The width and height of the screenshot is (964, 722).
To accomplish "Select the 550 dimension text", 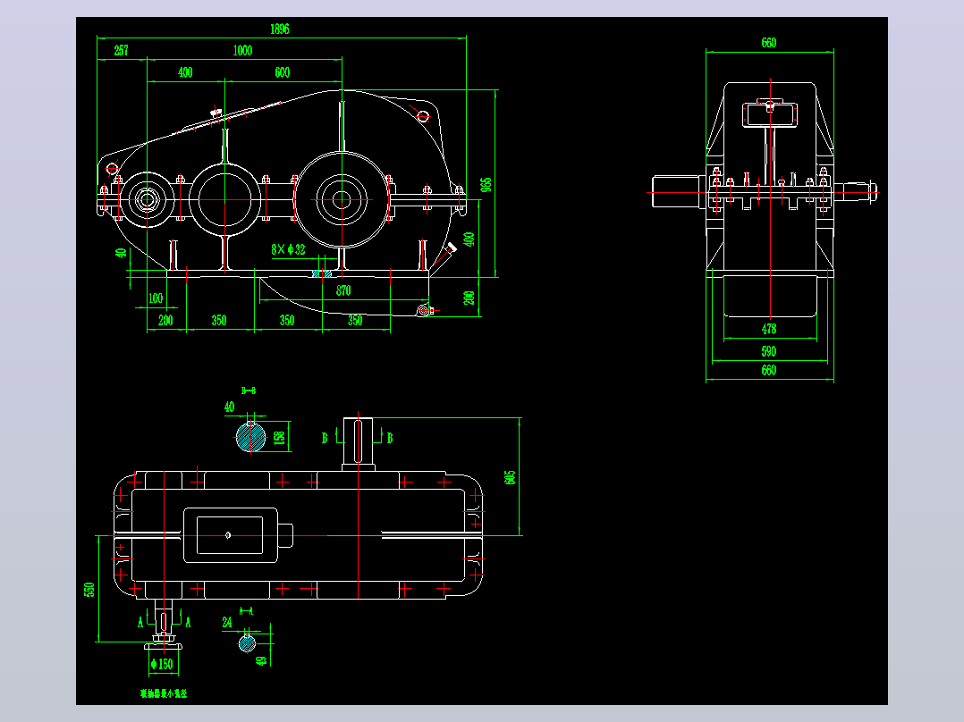I will [89, 590].
